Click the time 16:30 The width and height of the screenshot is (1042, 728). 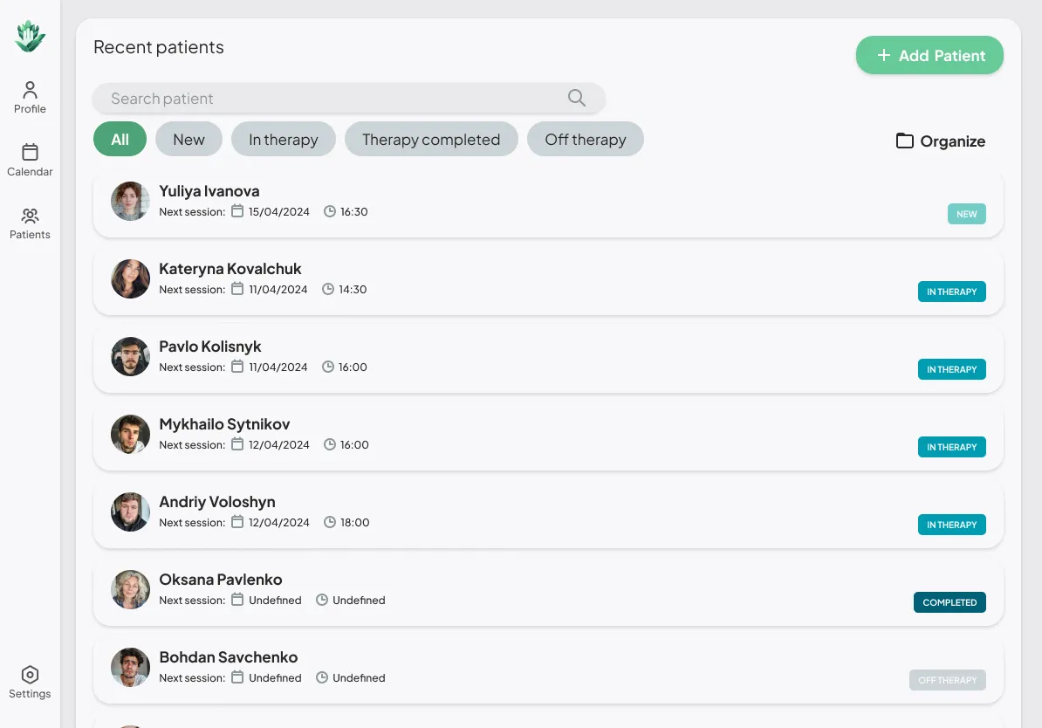point(354,212)
